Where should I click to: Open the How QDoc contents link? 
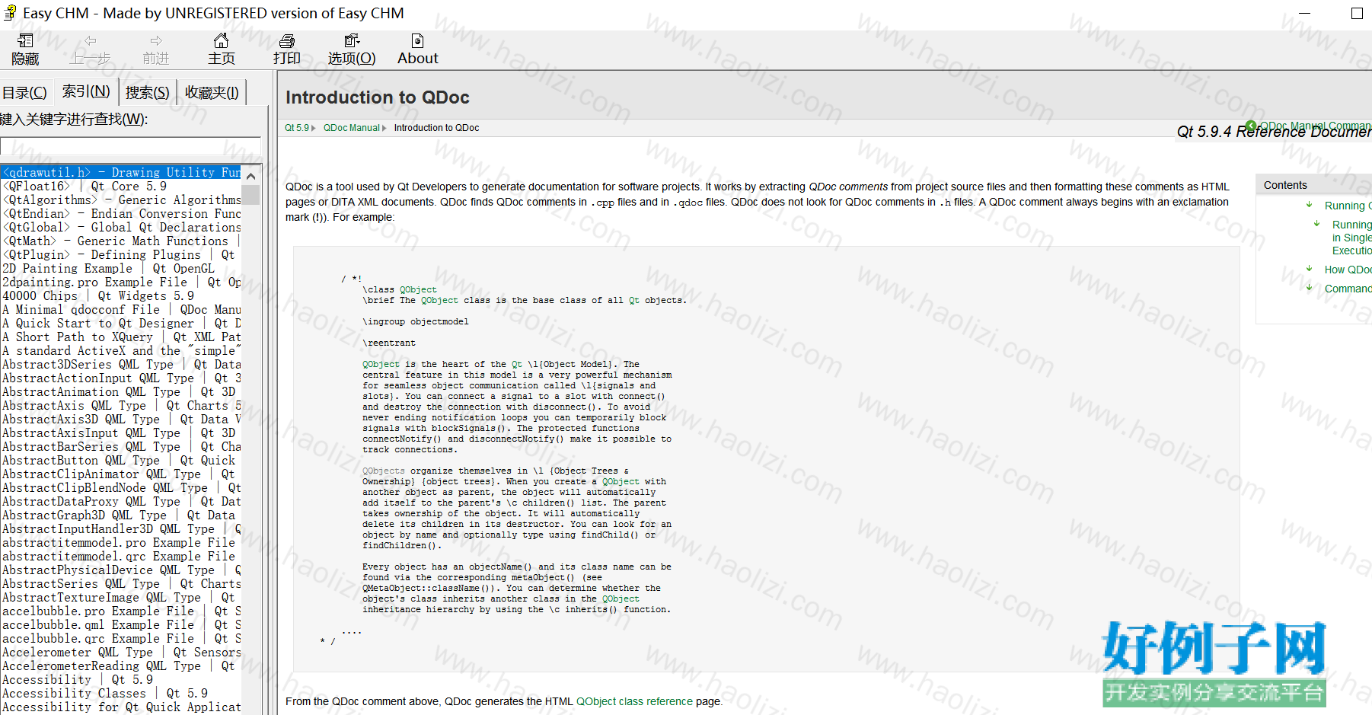[1348, 270]
